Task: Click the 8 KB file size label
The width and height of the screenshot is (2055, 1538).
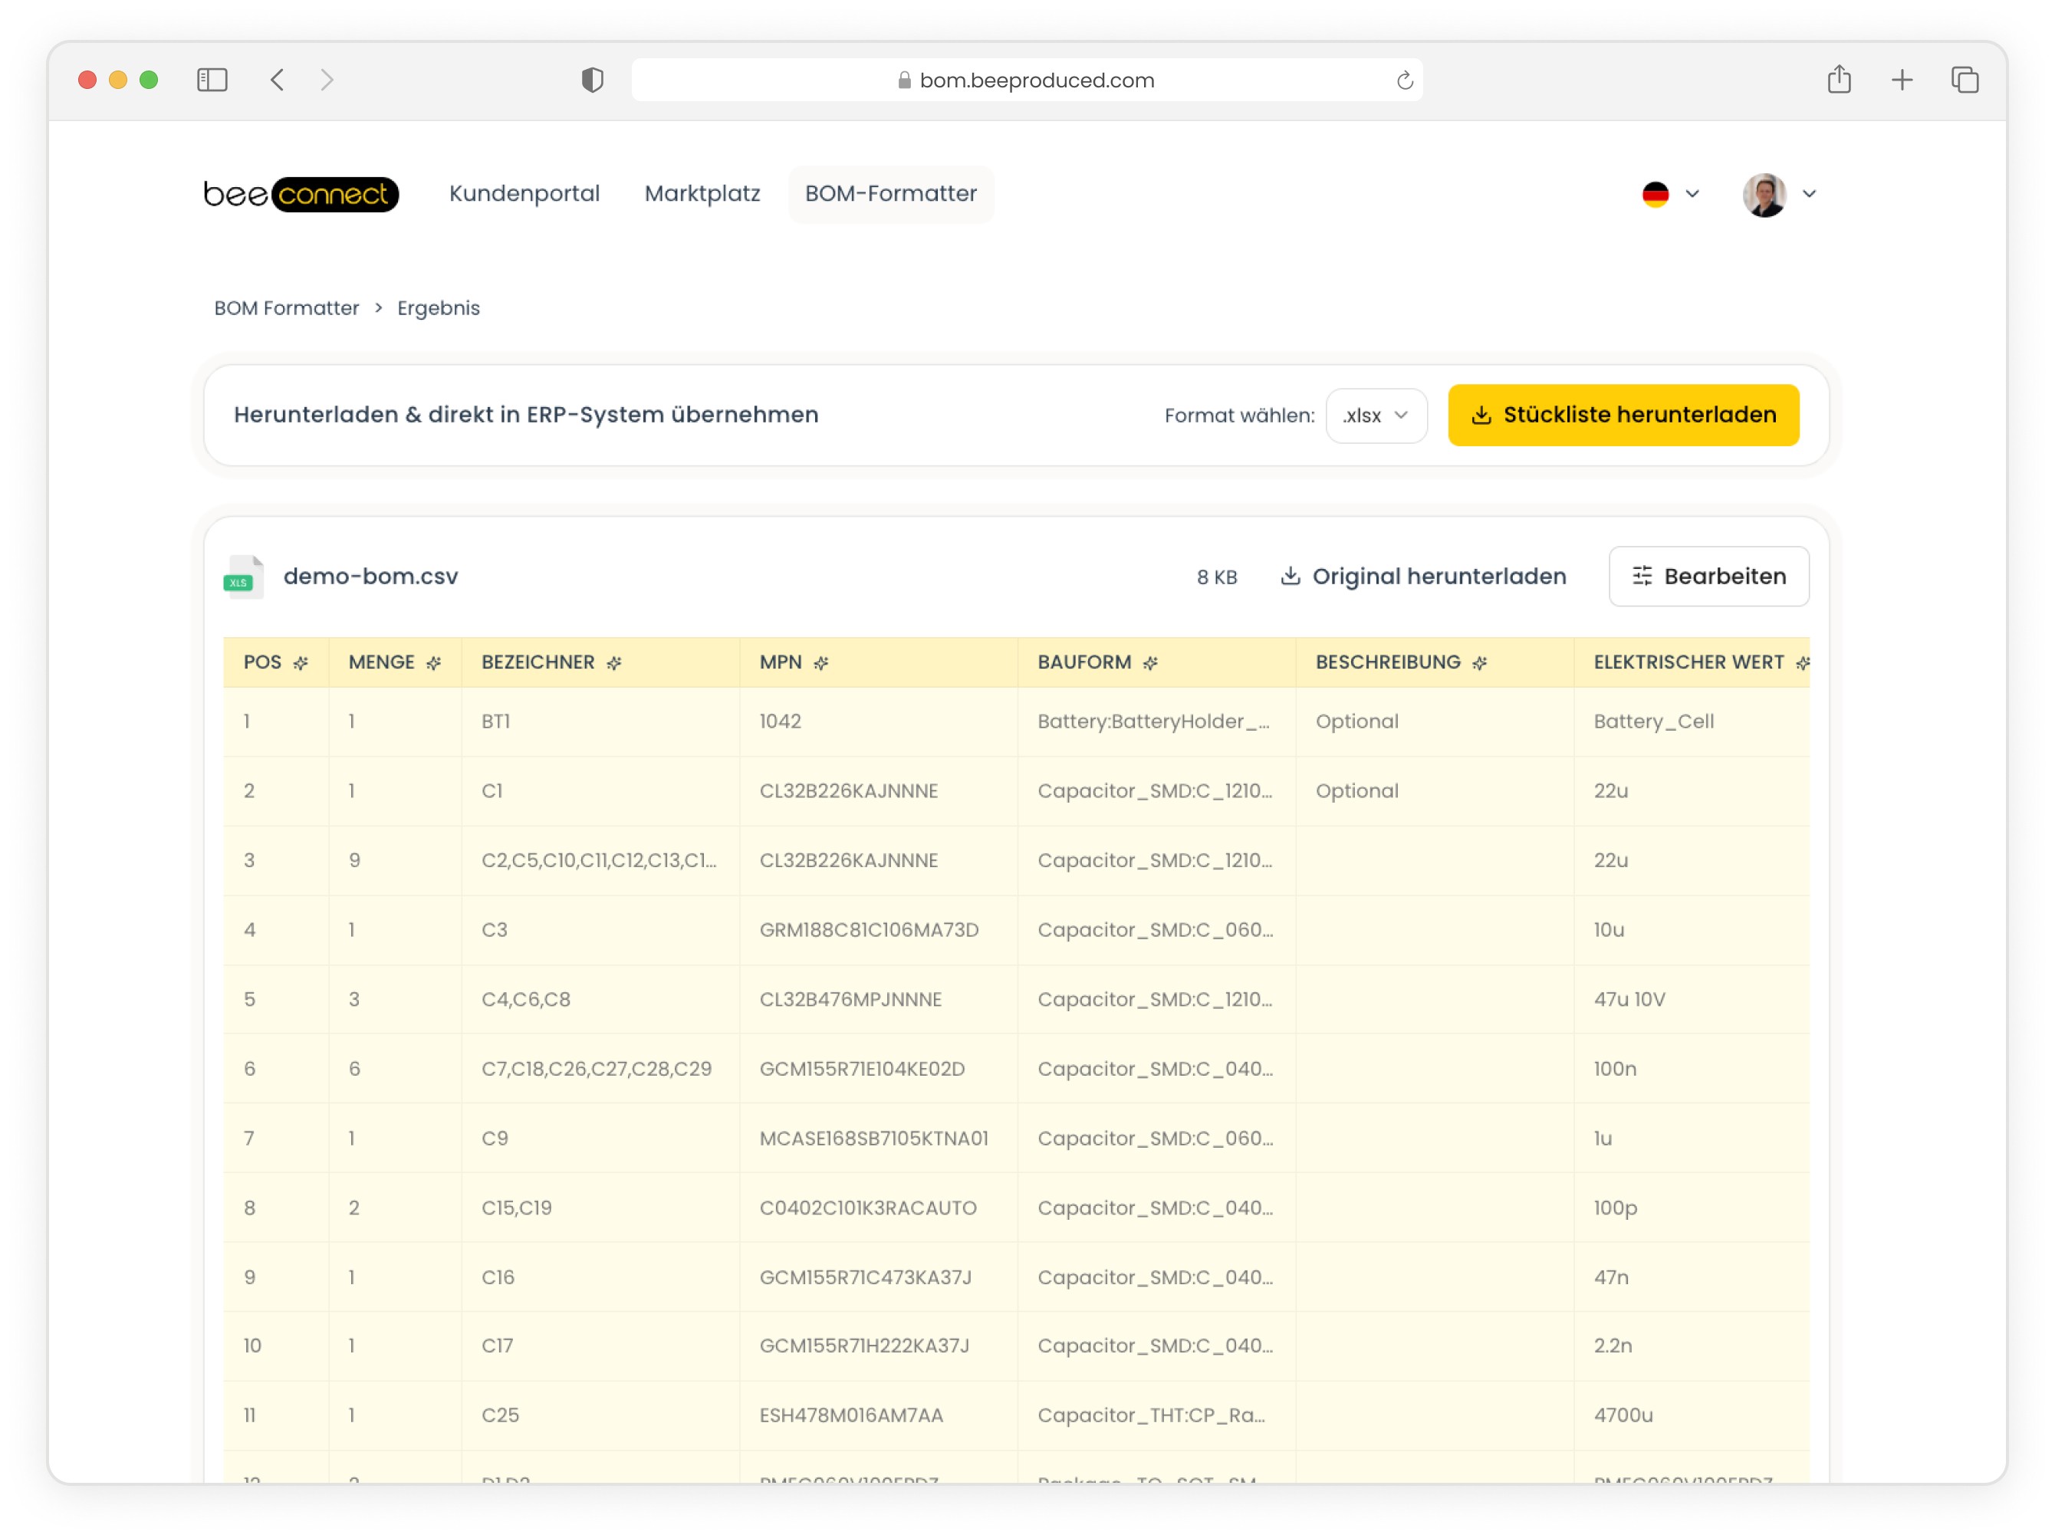Action: click(x=1217, y=577)
